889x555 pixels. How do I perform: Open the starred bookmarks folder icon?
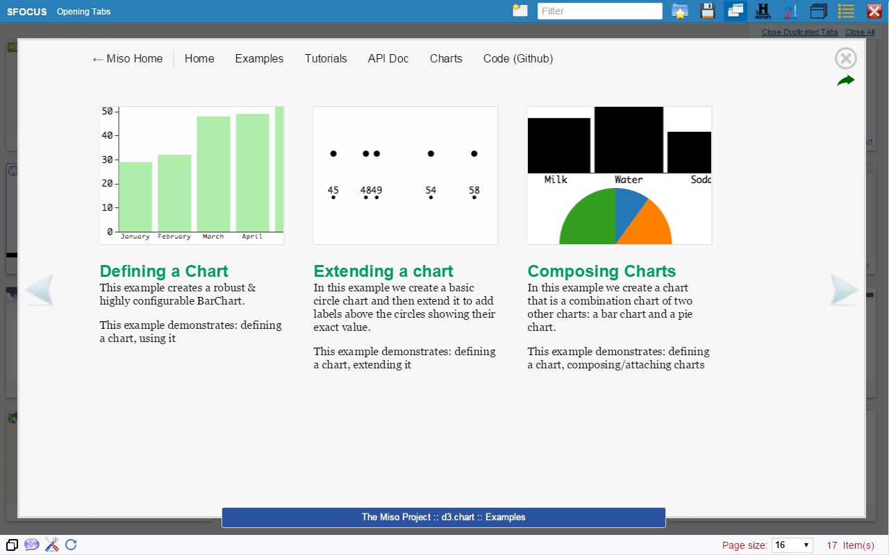(x=680, y=11)
